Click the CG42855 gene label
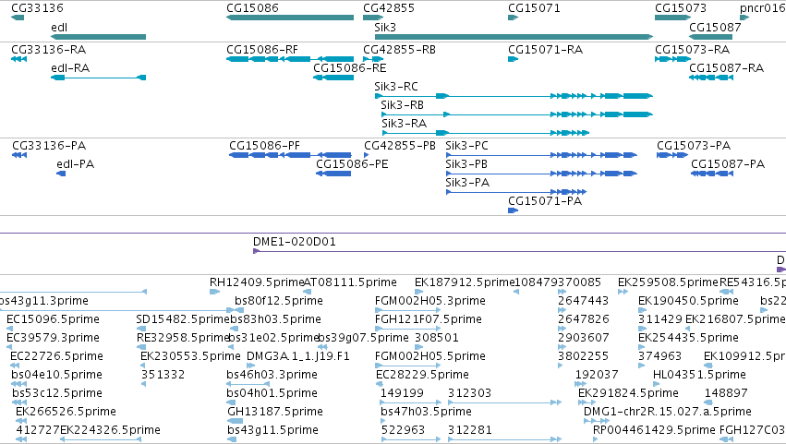786x444 pixels. point(389,8)
